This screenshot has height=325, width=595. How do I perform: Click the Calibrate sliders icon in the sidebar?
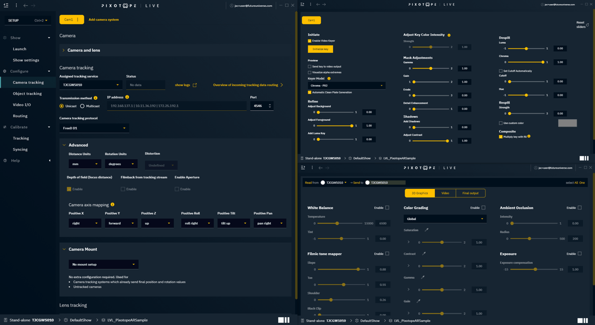click(x=5, y=127)
